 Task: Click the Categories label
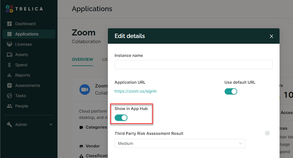96,127
